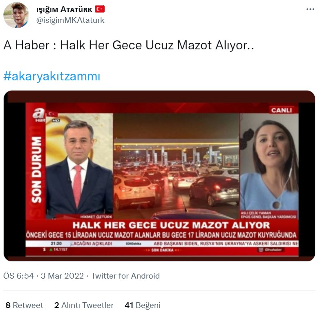
Task: Show the 41 Beğeni list
Action: coord(143,305)
